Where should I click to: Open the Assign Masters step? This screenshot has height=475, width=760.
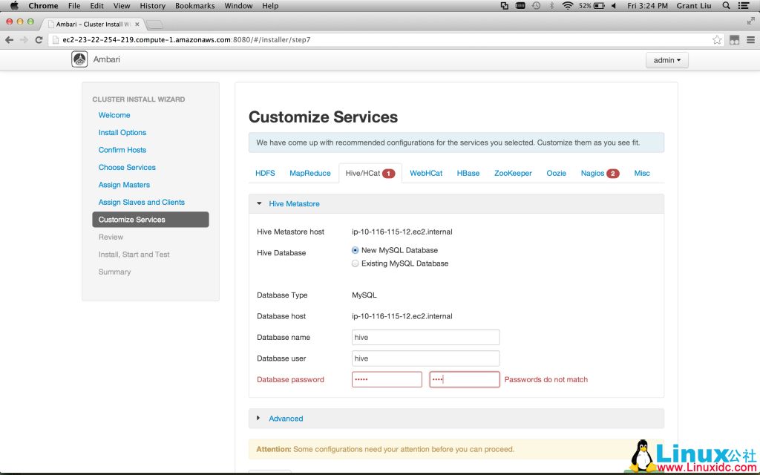[x=123, y=184]
